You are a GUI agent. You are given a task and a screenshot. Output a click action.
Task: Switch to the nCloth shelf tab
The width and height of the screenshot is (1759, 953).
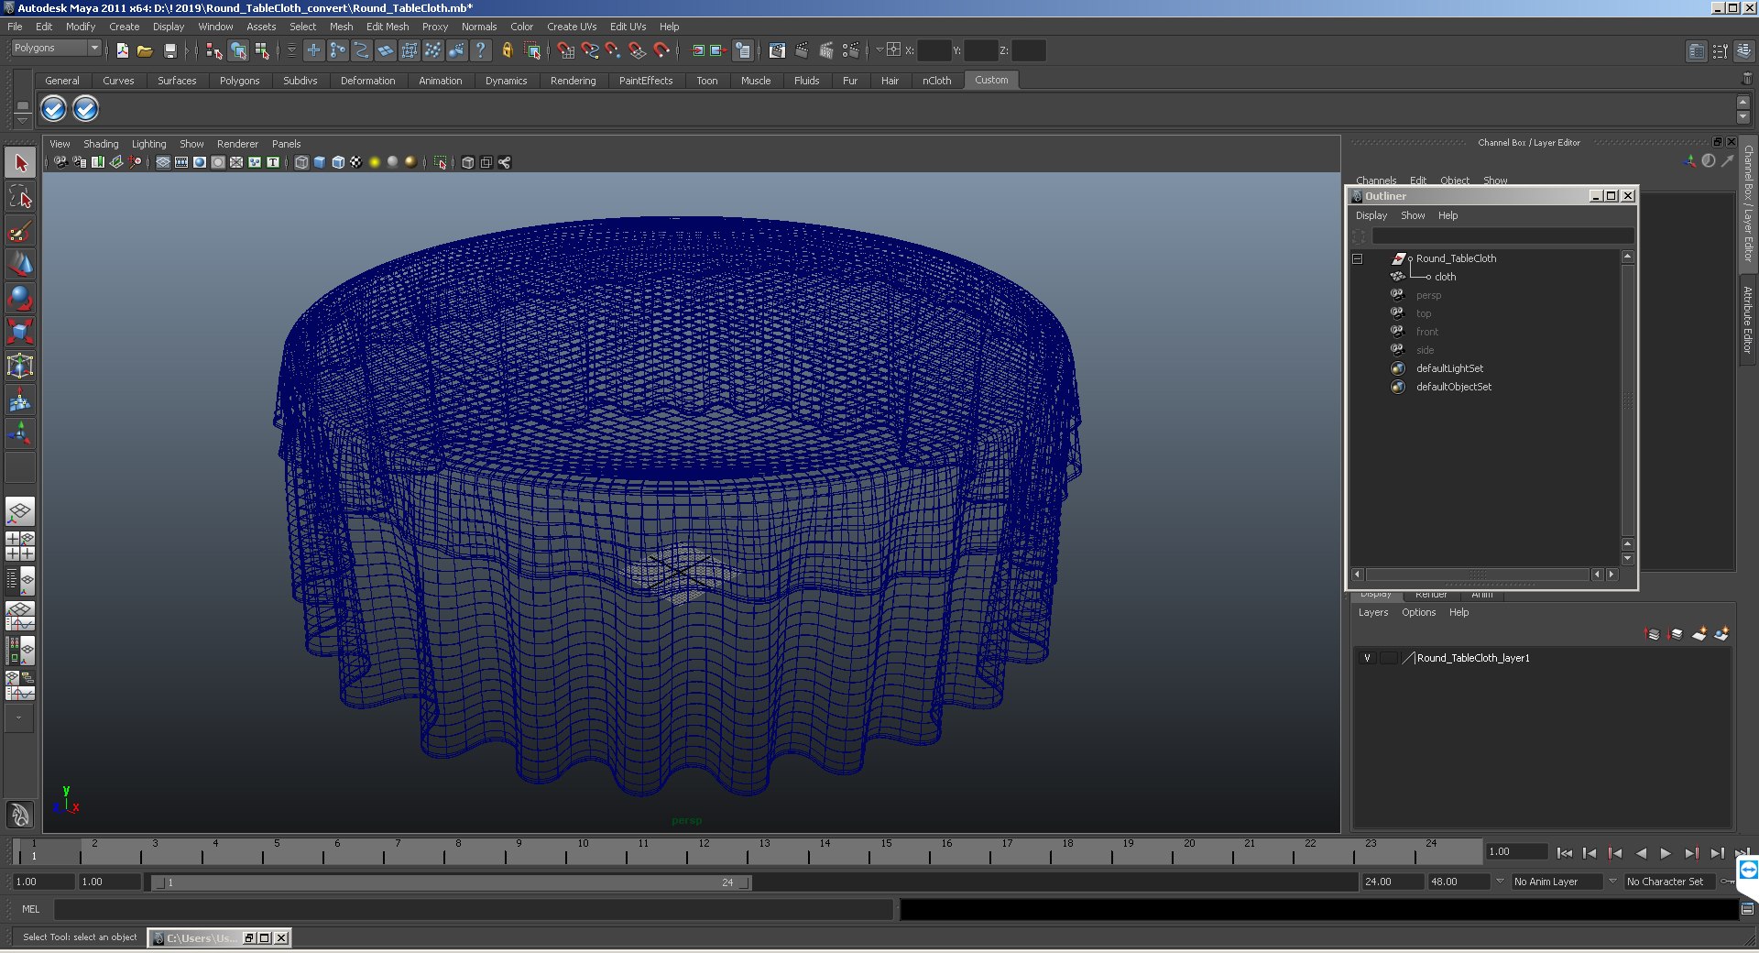[x=936, y=81]
